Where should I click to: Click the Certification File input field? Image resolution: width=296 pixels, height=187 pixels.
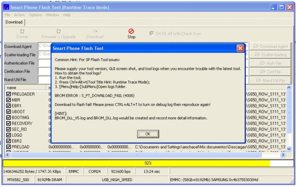[45, 71]
